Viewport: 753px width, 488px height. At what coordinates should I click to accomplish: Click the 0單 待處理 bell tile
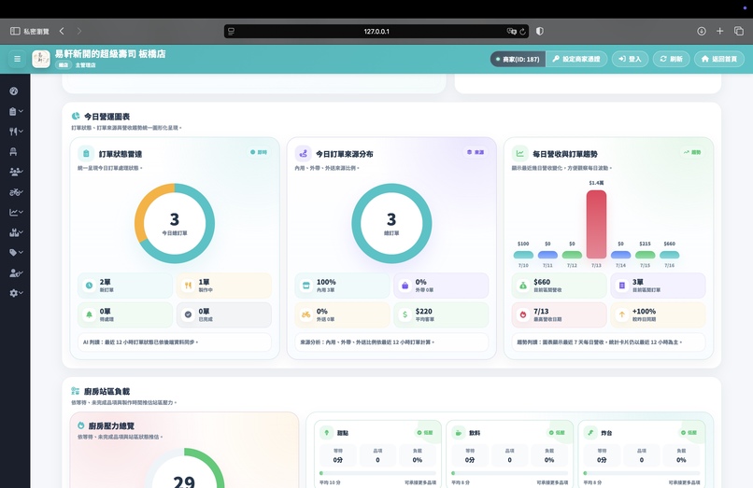(125, 314)
